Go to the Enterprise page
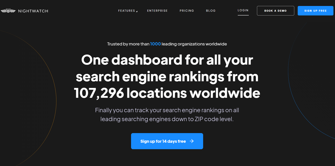This screenshot has height=166, width=335. [x=157, y=11]
